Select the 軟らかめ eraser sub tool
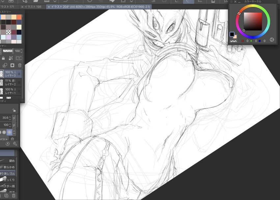The width and height of the screenshot is (280, 200). (8, 167)
